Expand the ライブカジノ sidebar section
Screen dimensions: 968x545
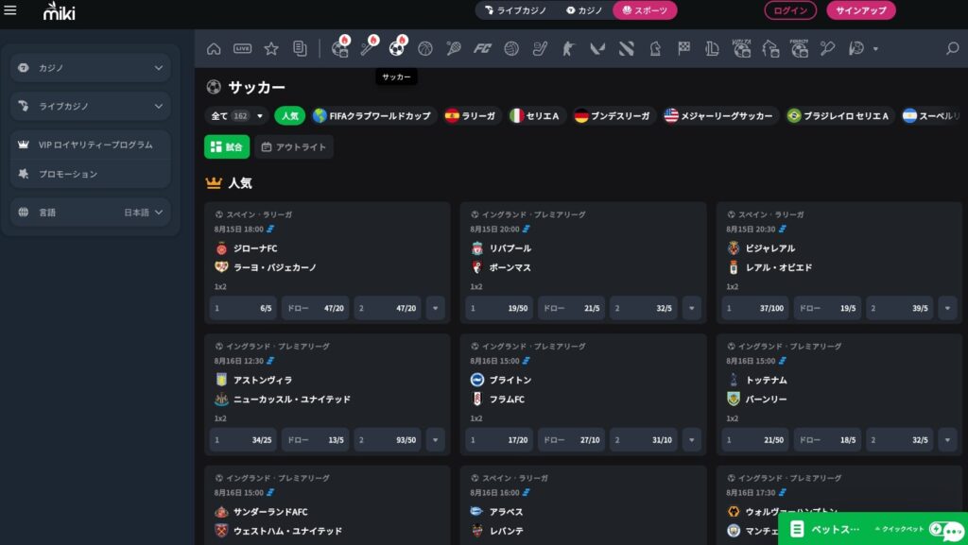(x=90, y=106)
